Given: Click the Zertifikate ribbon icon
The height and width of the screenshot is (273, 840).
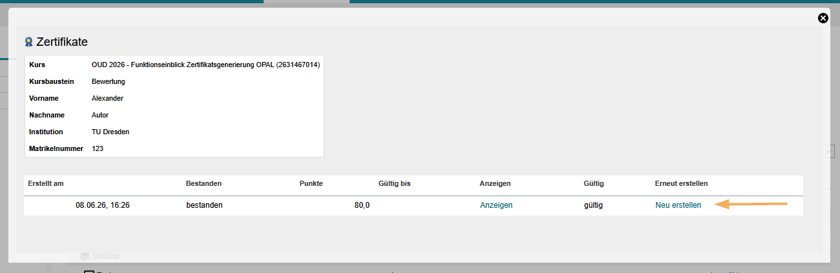Looking at the screenshot, I should click(x=28, y=42).
